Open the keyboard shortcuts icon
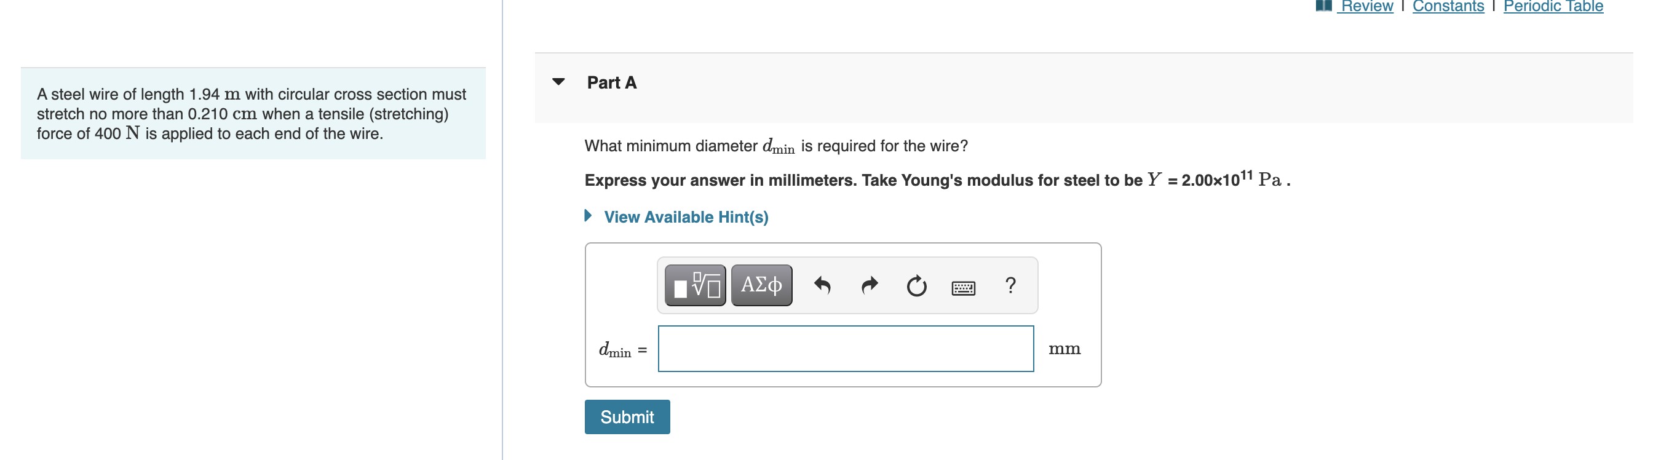The width and height of the screenshot is (1653, 460). [x=963, y=288]
